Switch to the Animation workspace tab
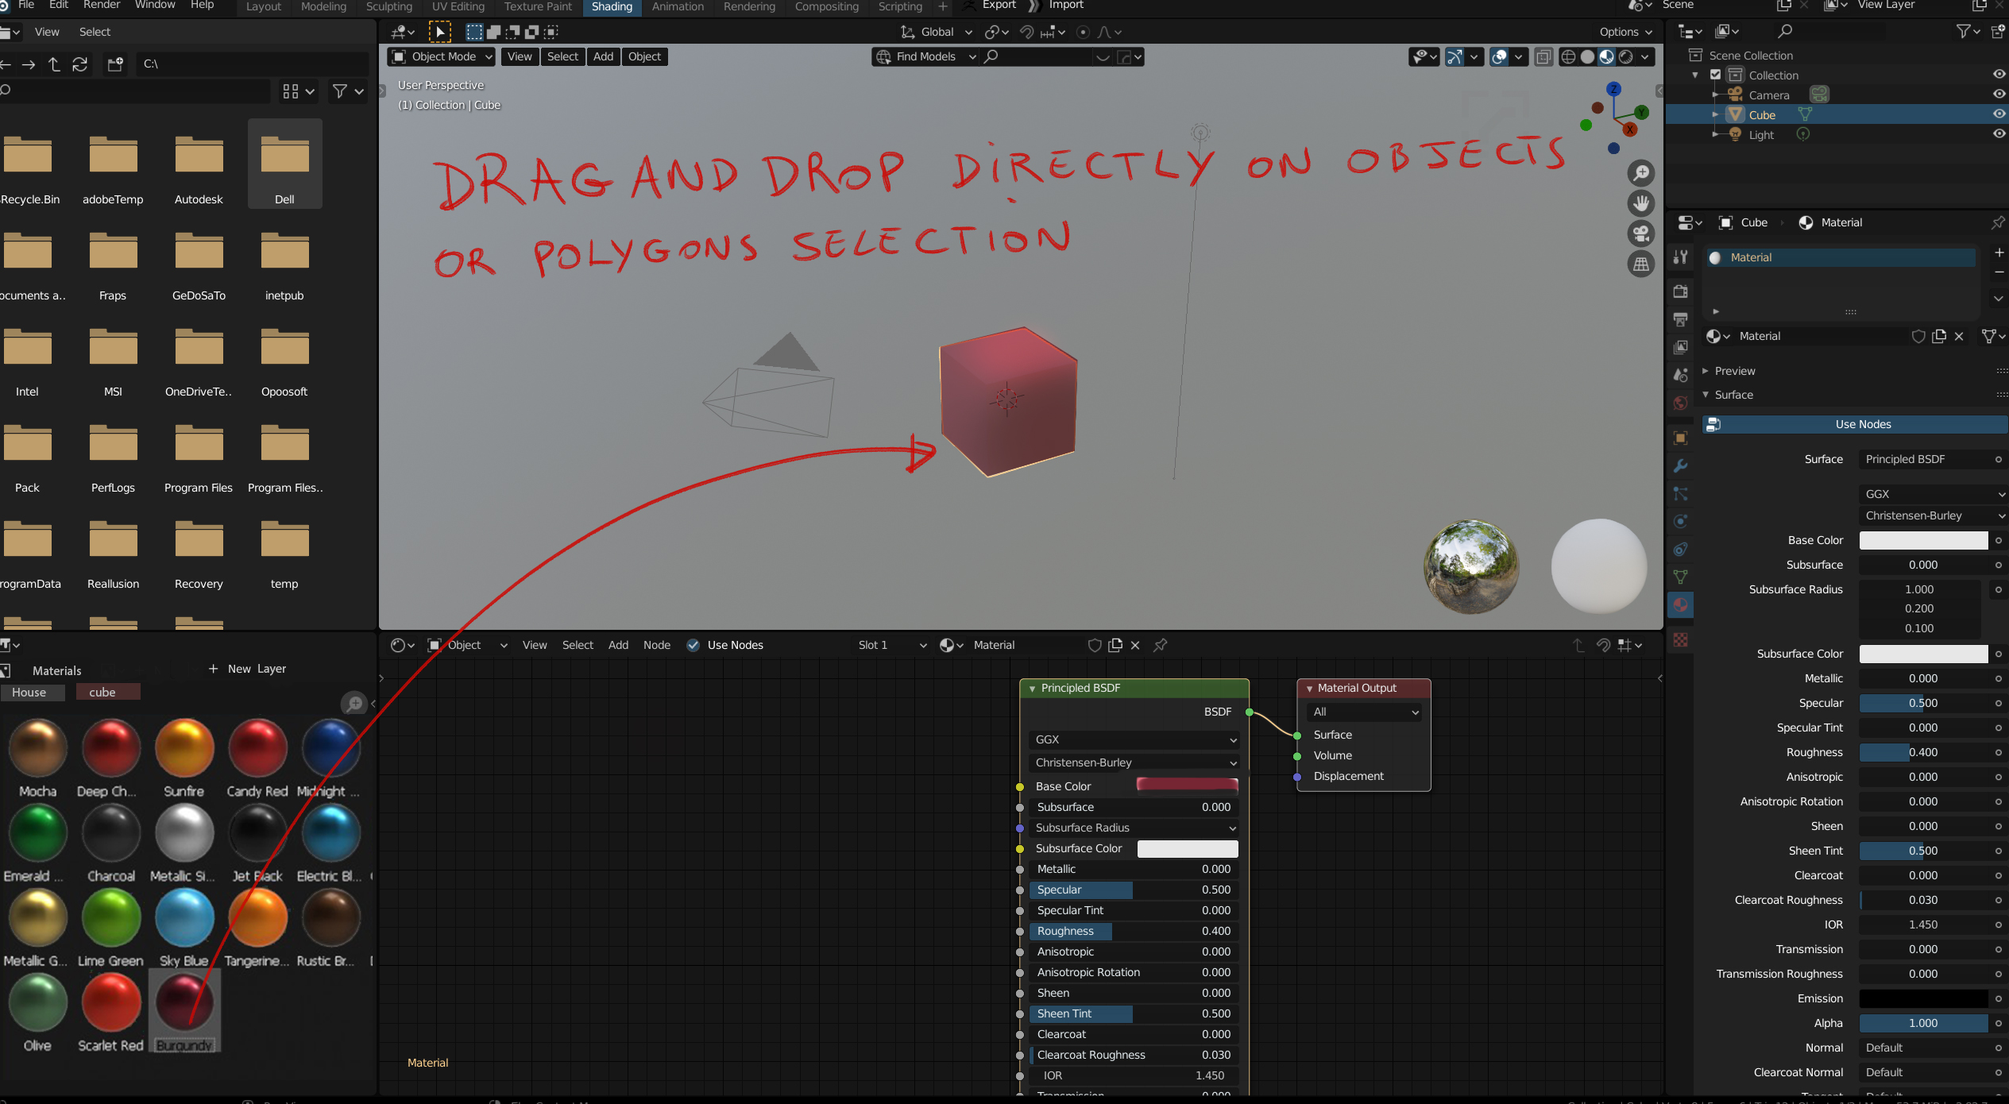The width and height of the screenshot is (2009, 1104). [x=678, y=6]
